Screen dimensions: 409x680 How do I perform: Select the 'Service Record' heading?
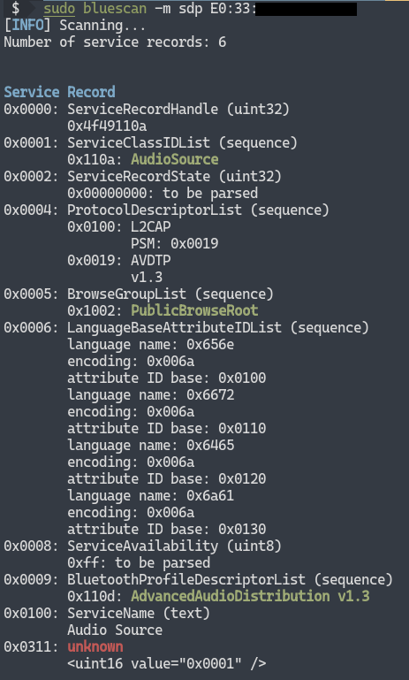59,92
